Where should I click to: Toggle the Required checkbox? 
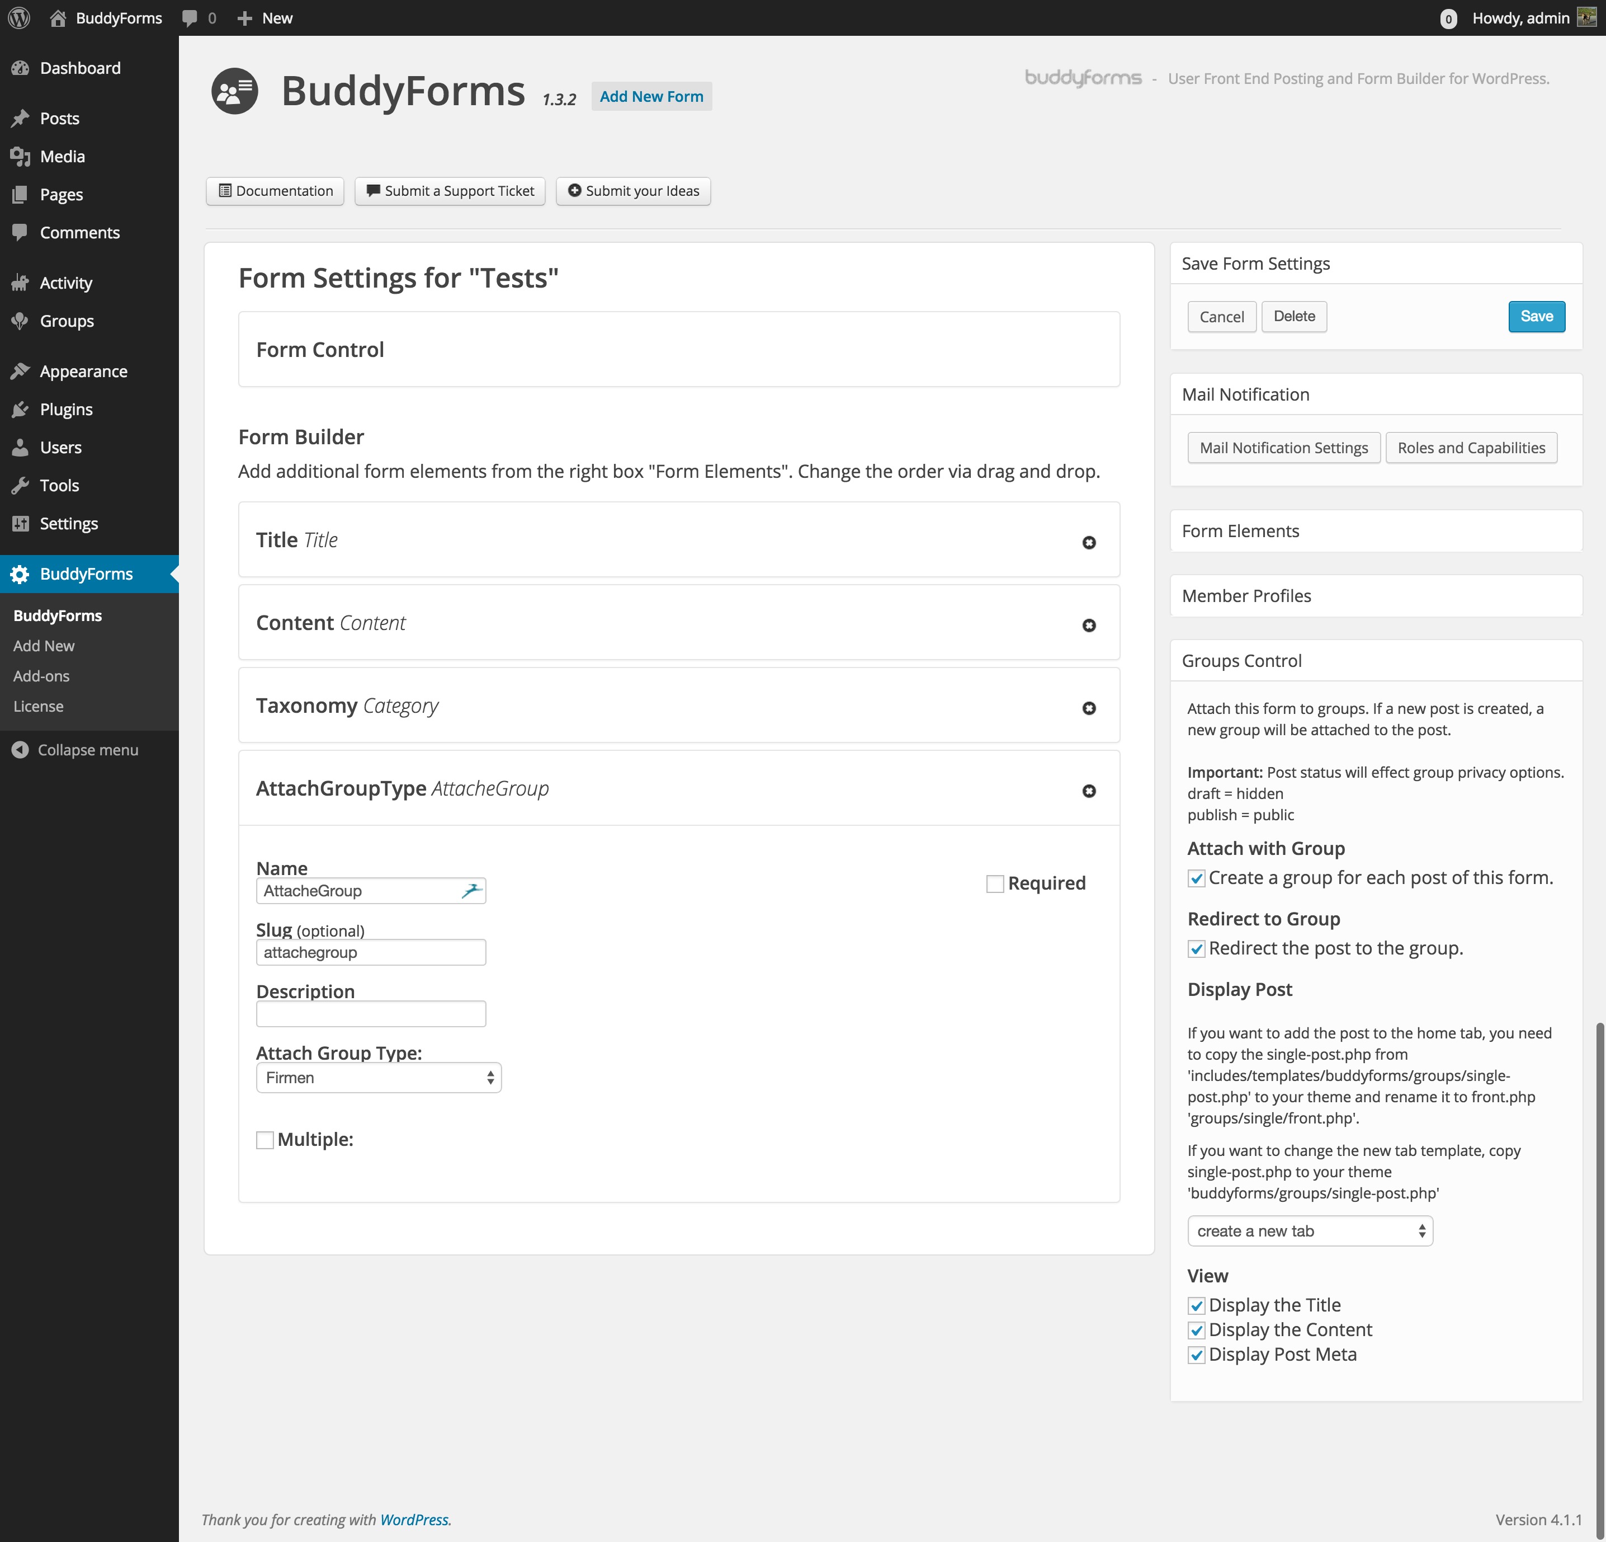click(995, 883)
